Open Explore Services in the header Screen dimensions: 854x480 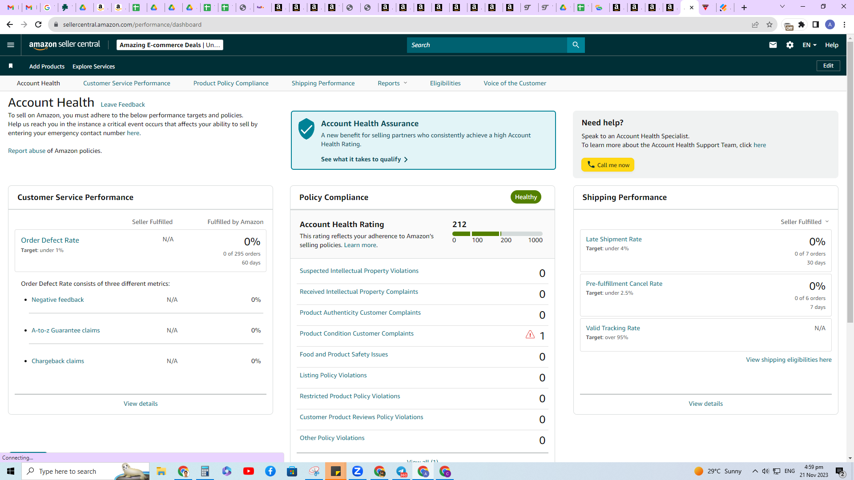point(93,66)
